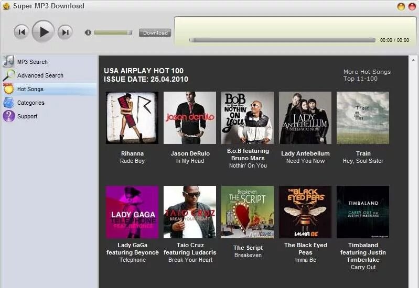Mute sound via the speaker icon
This screenshot has width=419, height=288.
[88, 32]
